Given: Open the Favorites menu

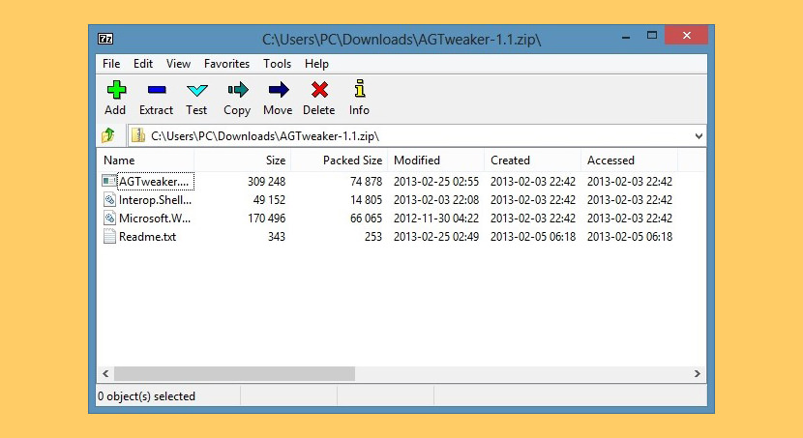Looking at the screenshot, I should [x=226, y=64].
